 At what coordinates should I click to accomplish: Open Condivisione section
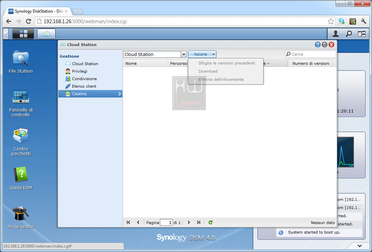pyautogui.click(x=84, y=79)
